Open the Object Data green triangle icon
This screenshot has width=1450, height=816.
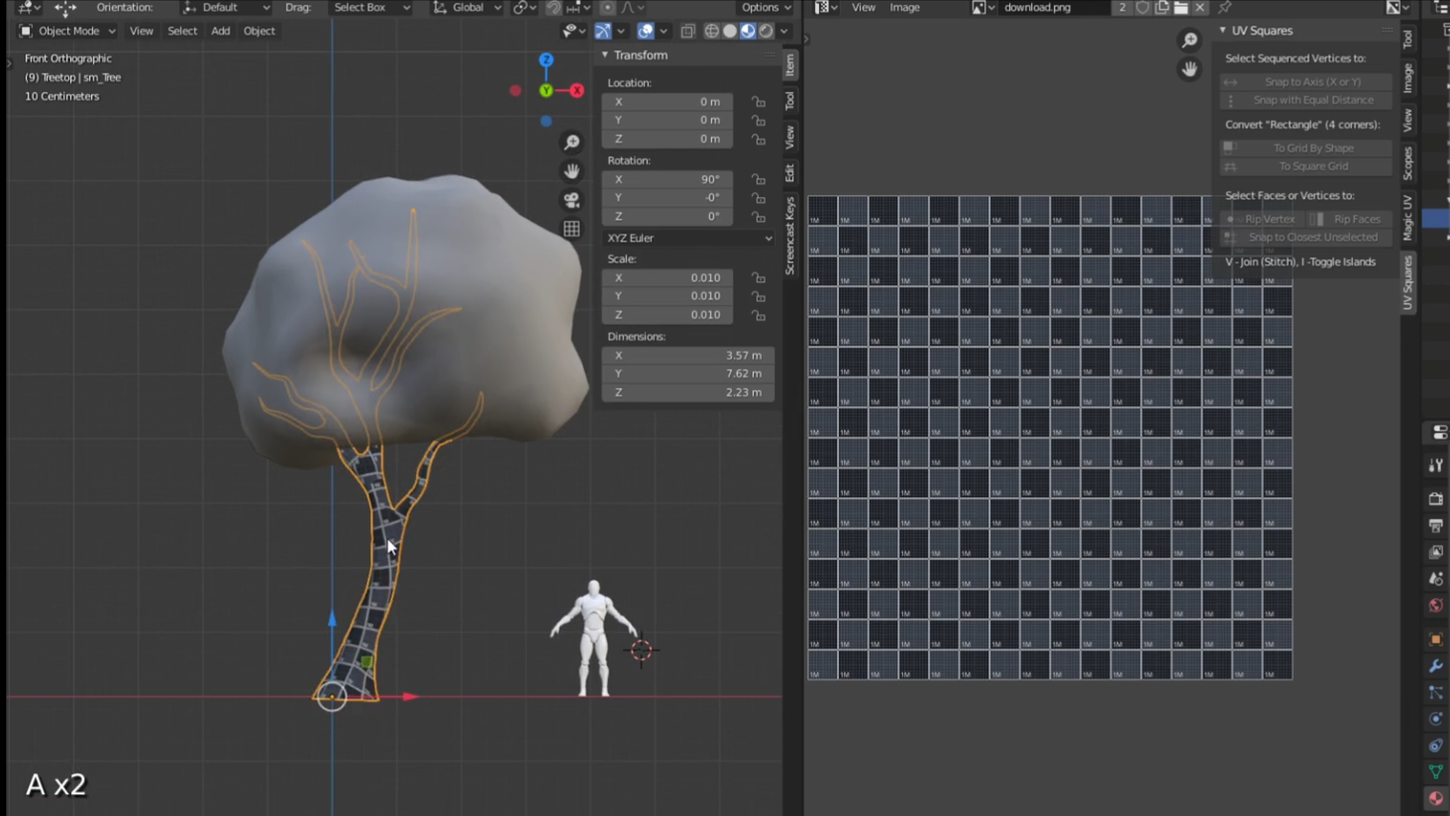click(1436, 771)
